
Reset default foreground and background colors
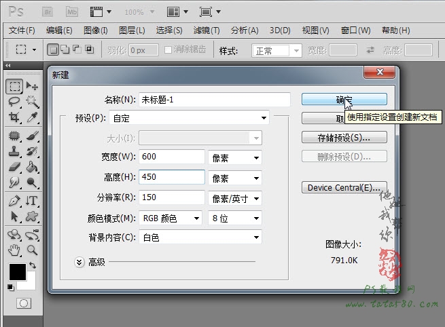[10, 288]
